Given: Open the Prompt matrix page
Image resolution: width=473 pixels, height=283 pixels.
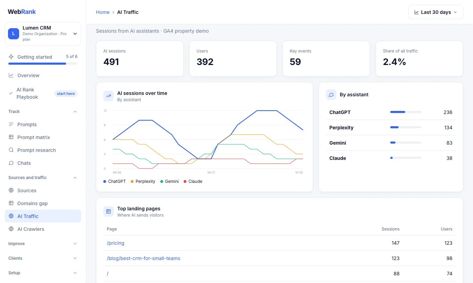Looking at the screenshot, I should click(x=43, y=137).
